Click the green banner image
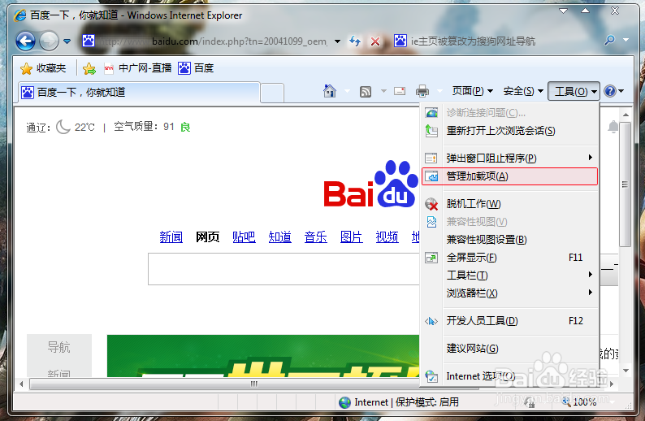Viewport: 645px width, 421px height. [x=263, y=355]
